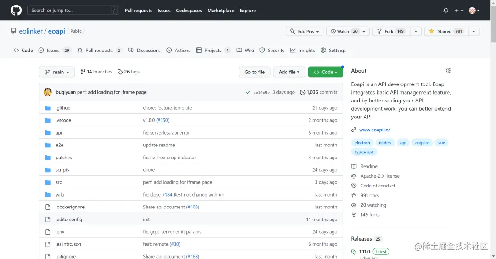This screenshot has width=496, height=259.
Task: Open release 1.11.0 Latest
Action: [x=370, y=252]
